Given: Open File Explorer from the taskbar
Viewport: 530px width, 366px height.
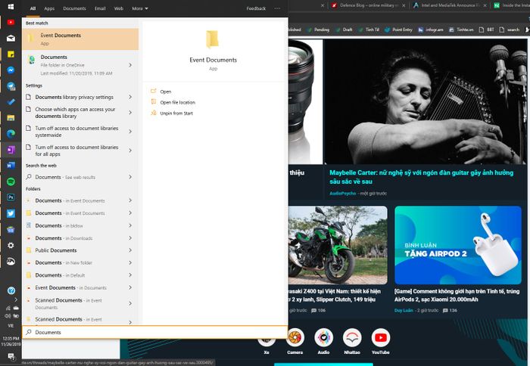Looking at the screenshot, I should (x=11, y=118).
